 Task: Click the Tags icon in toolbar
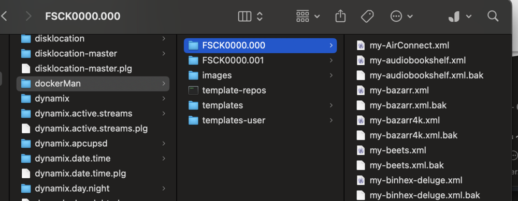click(x=367, y=16)
